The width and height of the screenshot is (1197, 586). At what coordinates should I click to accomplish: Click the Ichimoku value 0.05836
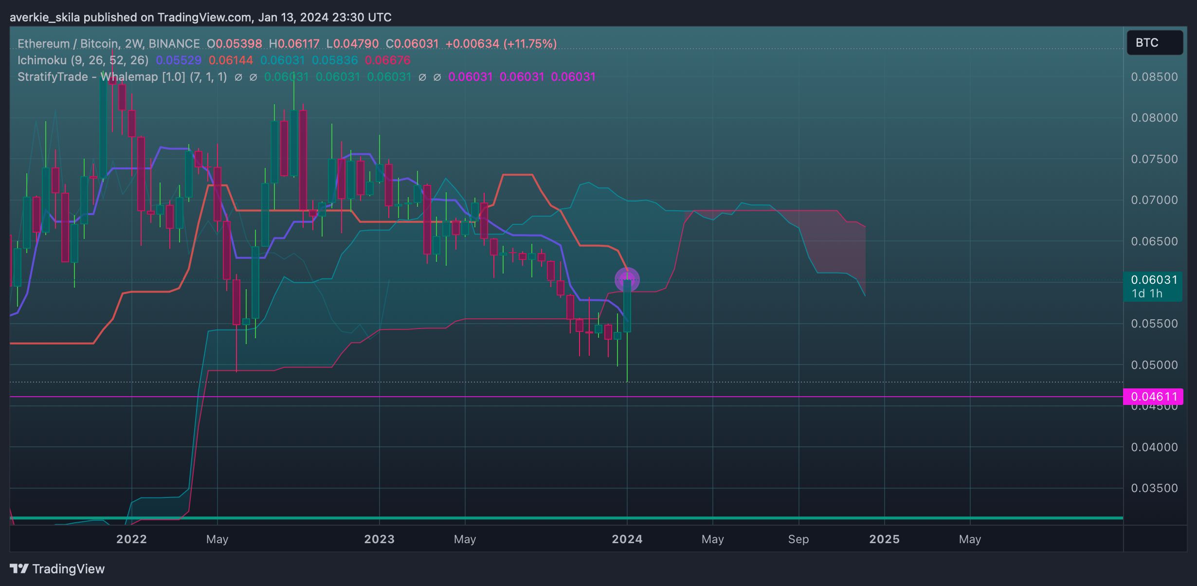(335, 60)
